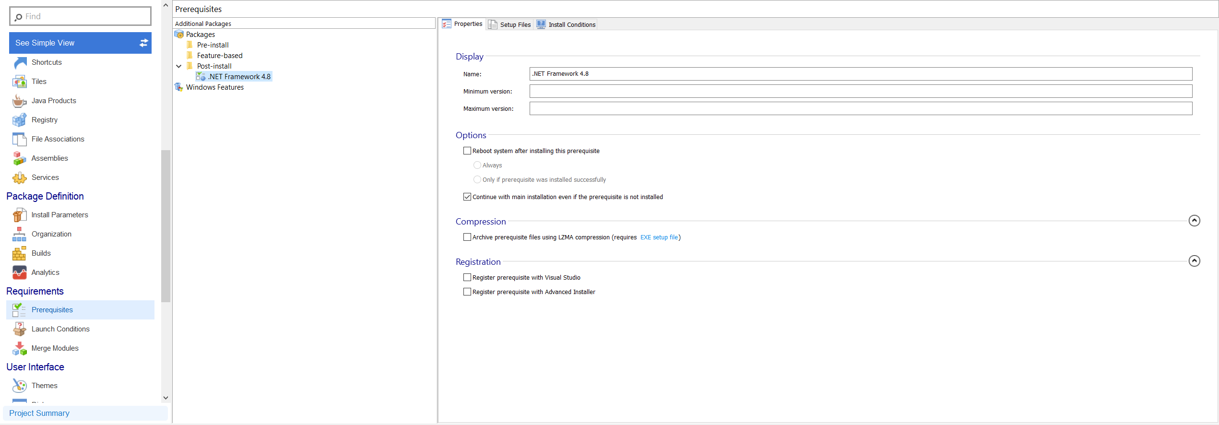Click the Builds bricks icon
The image size is (1219, 425).
20,254
